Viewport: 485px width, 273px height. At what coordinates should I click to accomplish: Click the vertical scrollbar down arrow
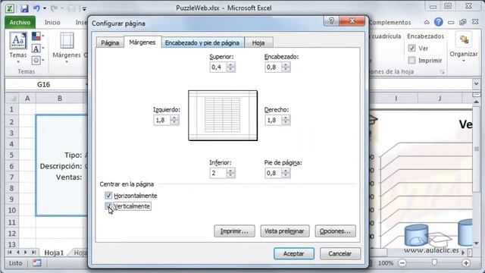(477, 243)
